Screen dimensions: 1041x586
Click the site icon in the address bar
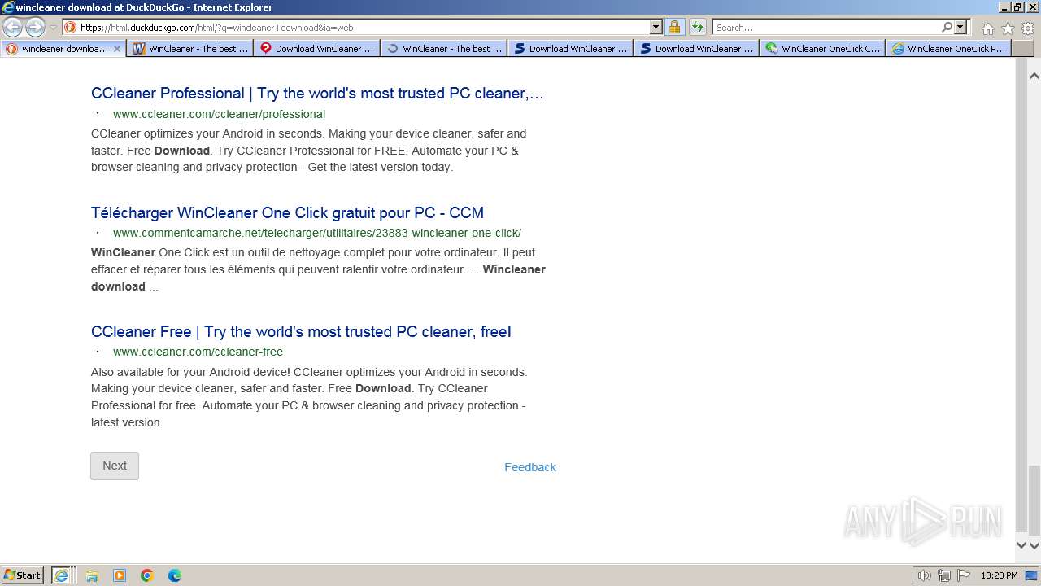[70, 27]
